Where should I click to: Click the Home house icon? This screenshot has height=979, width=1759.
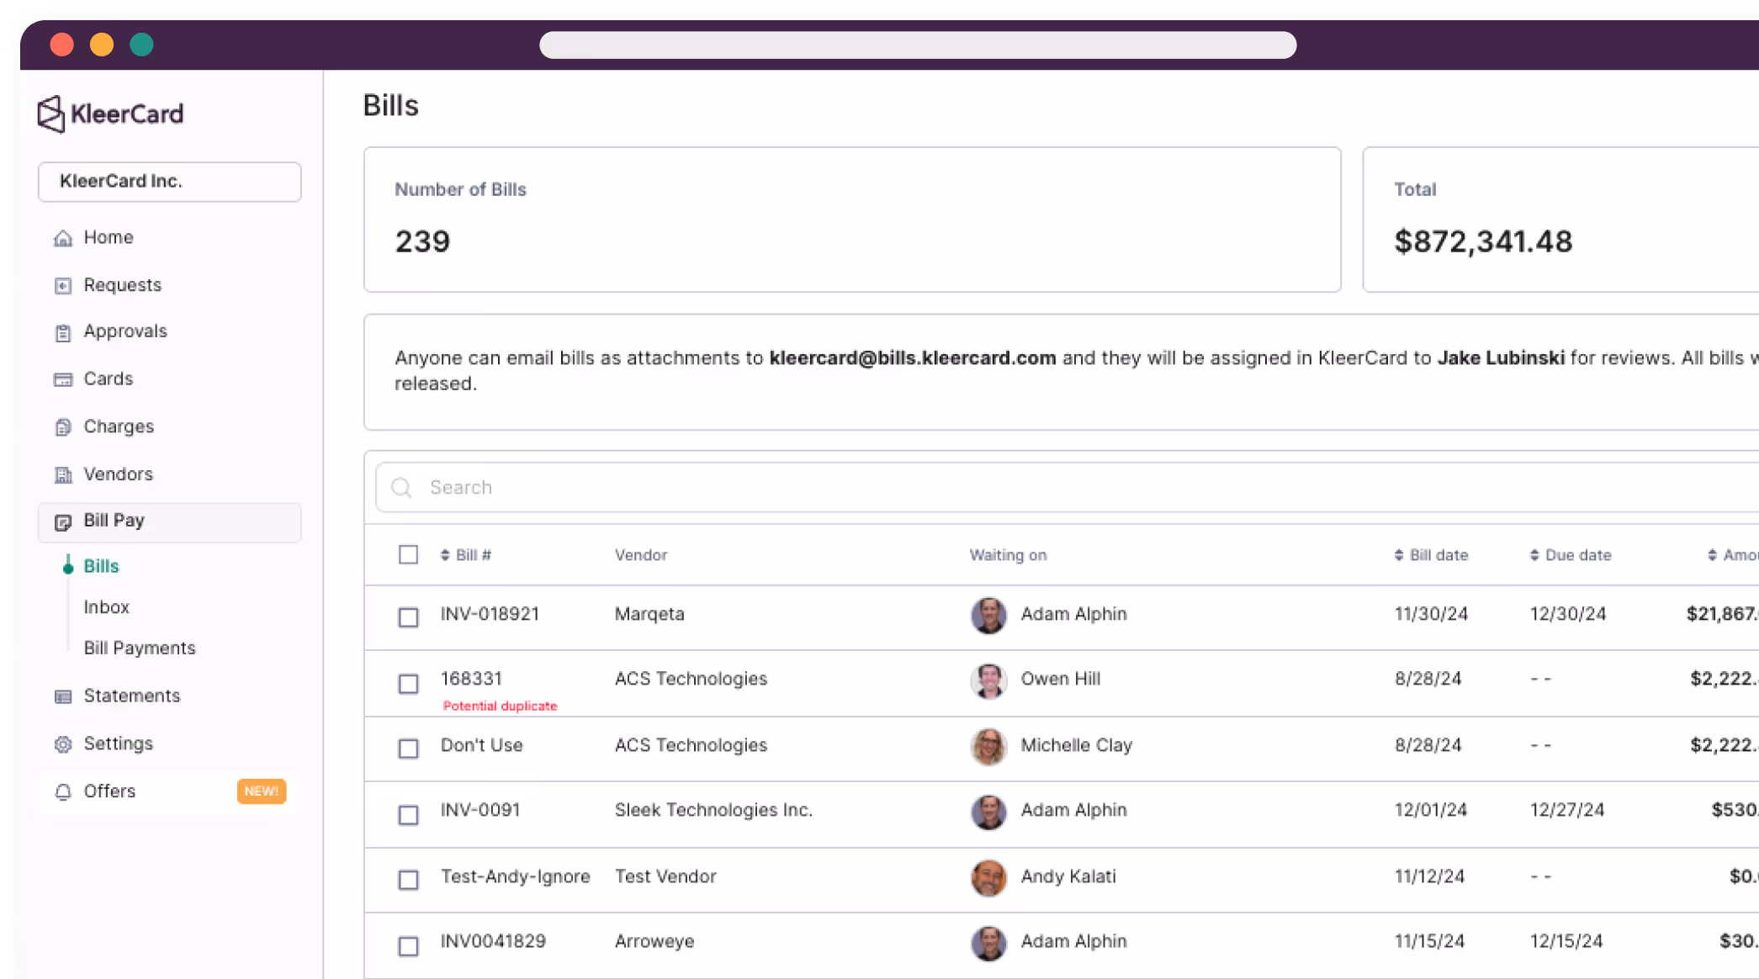[63, 238]
